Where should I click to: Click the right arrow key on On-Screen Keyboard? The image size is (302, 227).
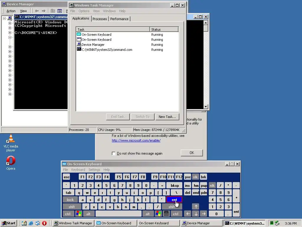[x=204, y=214]
